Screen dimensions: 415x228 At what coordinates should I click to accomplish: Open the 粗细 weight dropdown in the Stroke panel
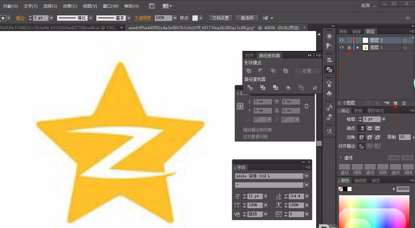(x=383, y=119)
